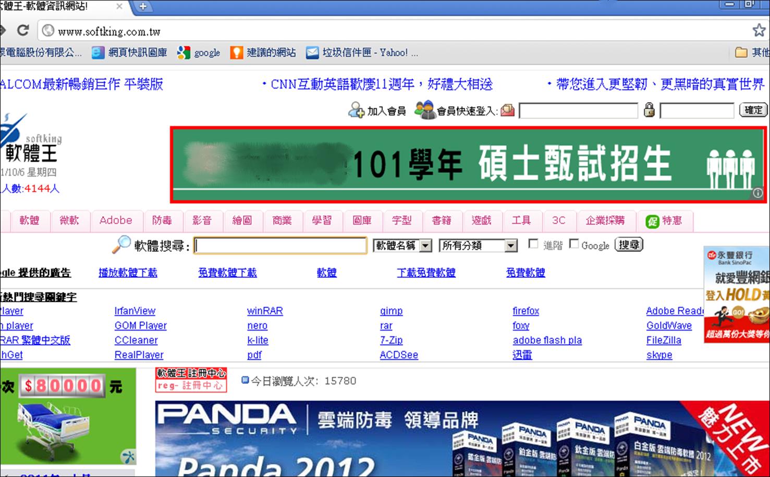Click the winRAR keyword link
Viewport: 770px width, 477px height.
265,311
